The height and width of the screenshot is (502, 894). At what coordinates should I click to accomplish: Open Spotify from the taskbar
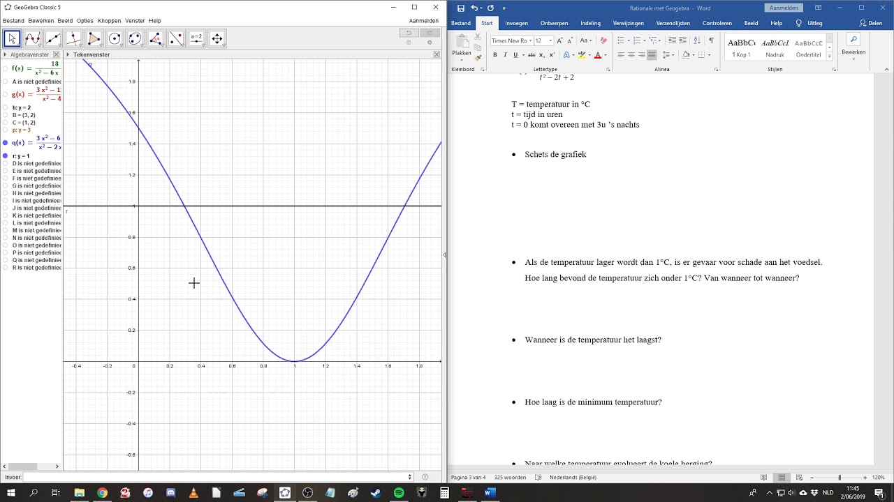point(399,493)
